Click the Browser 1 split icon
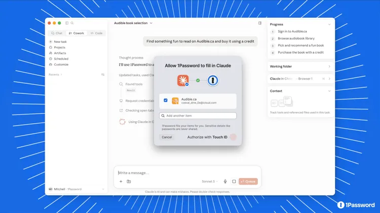This screenshot has height=213, width=380. pyautogui.click(x=323, y=79)
